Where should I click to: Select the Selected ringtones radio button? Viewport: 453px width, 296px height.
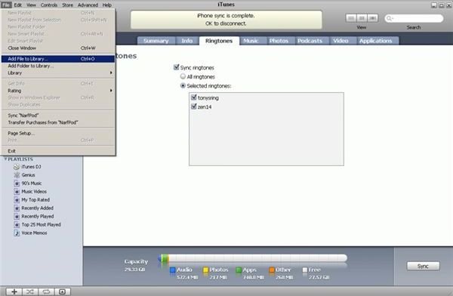pos(183,85)
